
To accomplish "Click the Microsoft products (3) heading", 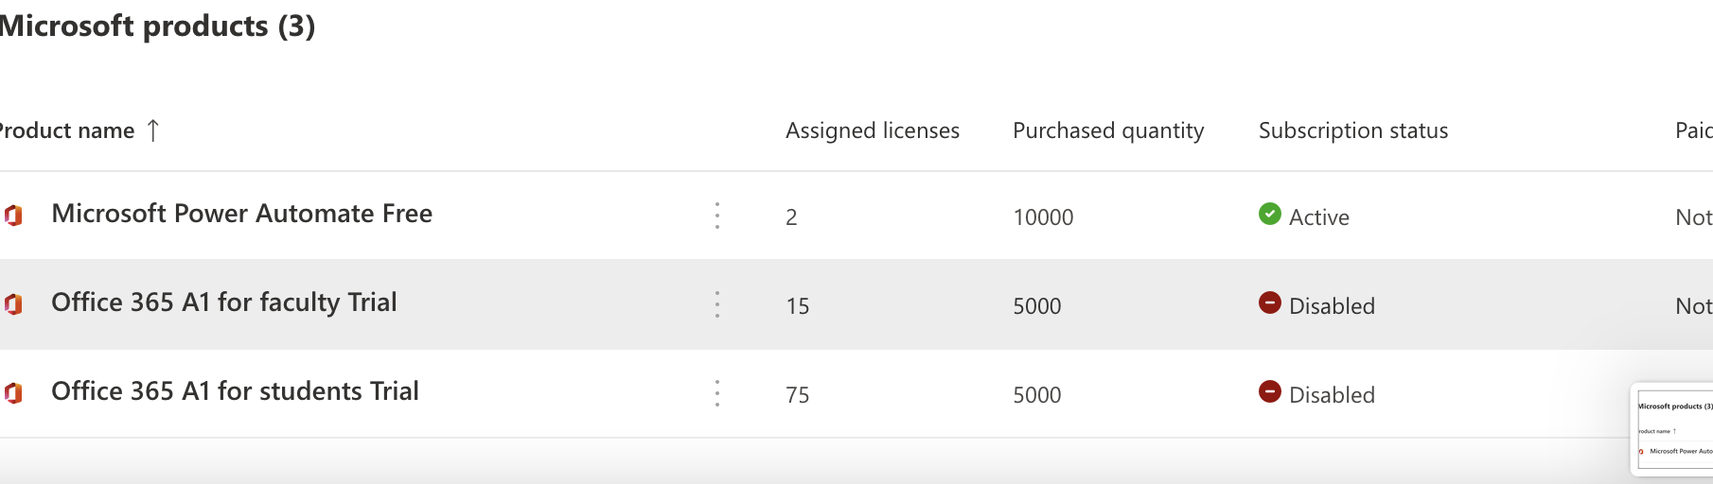I will pyautogui.click(x=156, y=26).
